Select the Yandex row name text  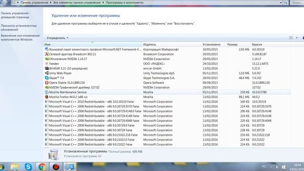click(x=54, y=64)
